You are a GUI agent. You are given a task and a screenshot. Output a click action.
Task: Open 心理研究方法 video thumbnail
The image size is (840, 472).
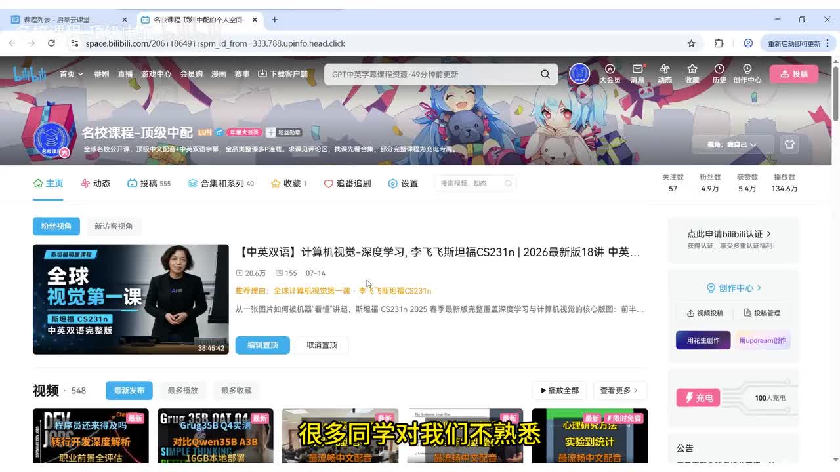589,436
